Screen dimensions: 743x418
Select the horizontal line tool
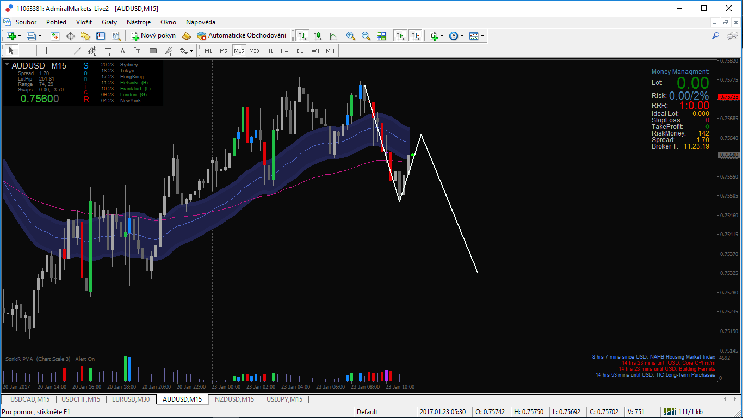(62, 51)
